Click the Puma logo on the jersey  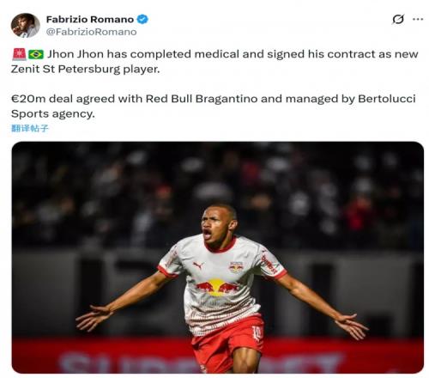(x=198, y=265)
